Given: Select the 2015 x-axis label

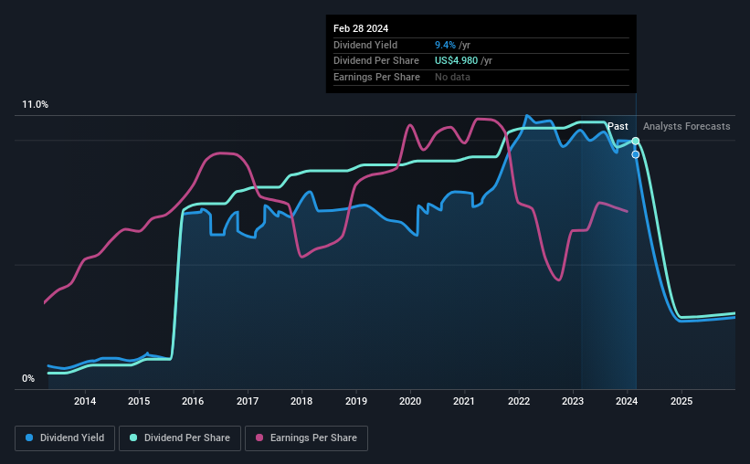Looking at the screenshot, I should [139, 401].
